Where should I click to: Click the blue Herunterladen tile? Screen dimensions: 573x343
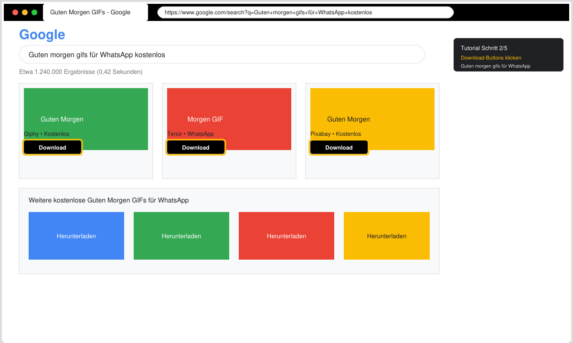click(76, 236)
